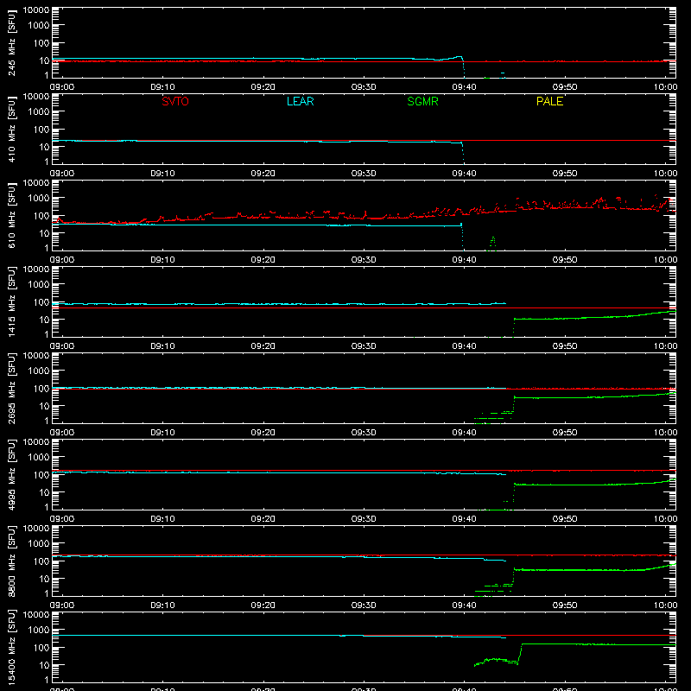Screen dimensions: 691x691
Task: Select the 410 MHz [SFU] axis title
Action: [x=11, y=130]
